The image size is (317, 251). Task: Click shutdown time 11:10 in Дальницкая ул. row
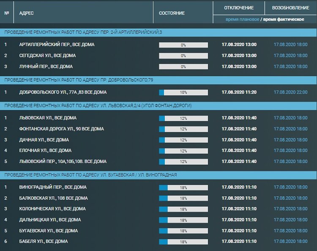(239, 220)
